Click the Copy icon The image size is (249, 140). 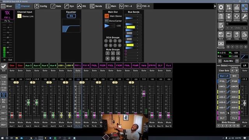pyautogui.click(x=237, y=35)
